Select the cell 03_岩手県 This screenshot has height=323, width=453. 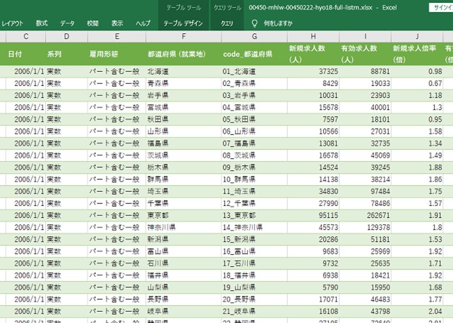(254, 95)
